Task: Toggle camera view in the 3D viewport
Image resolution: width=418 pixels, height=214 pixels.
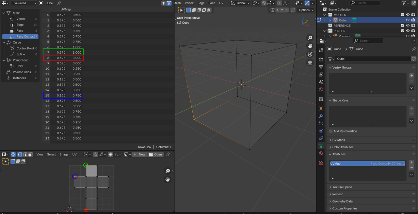Action: click(310, 54)
